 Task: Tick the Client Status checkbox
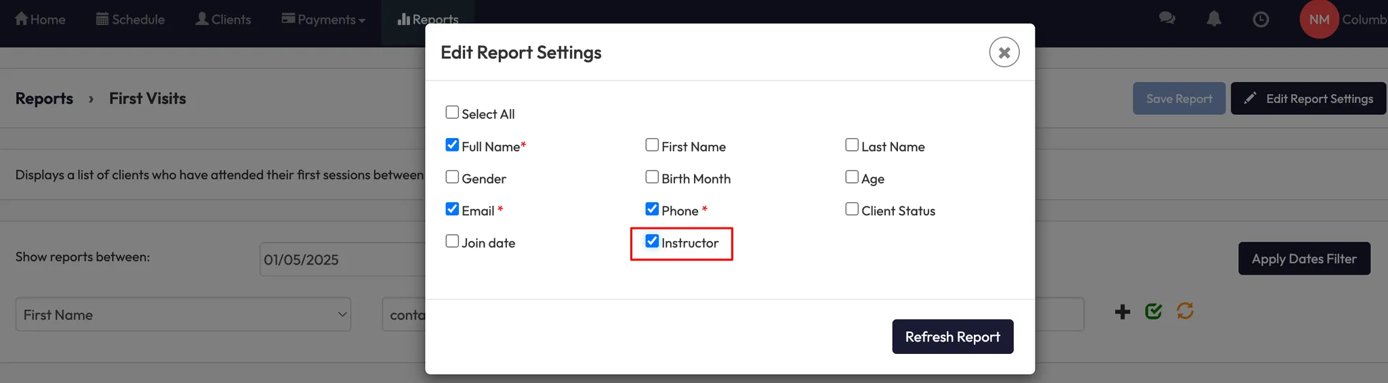(x=852, y=209)
